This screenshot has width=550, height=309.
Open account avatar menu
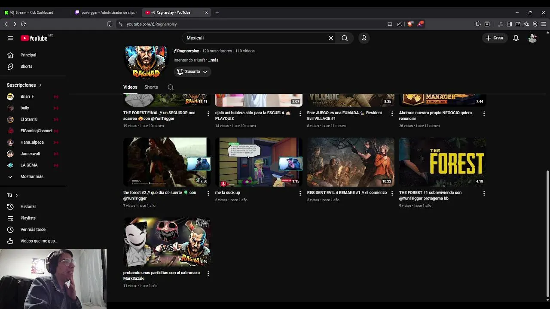[x=532, y=38]
